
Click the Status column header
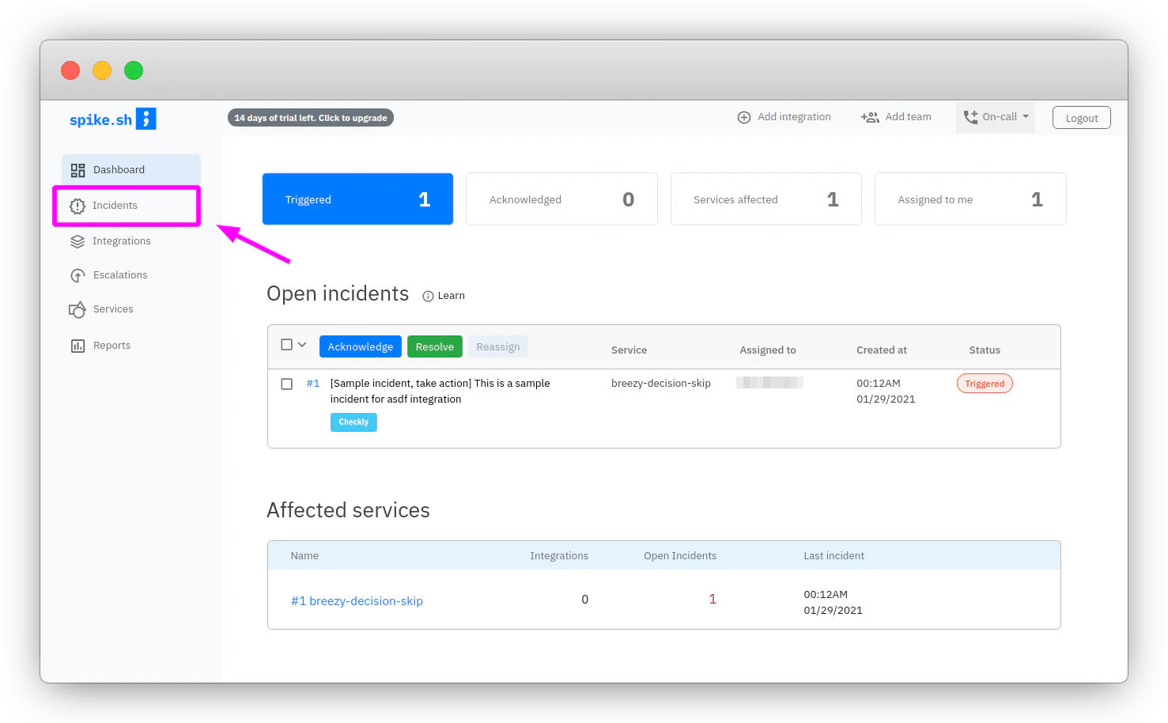point(985,350)
